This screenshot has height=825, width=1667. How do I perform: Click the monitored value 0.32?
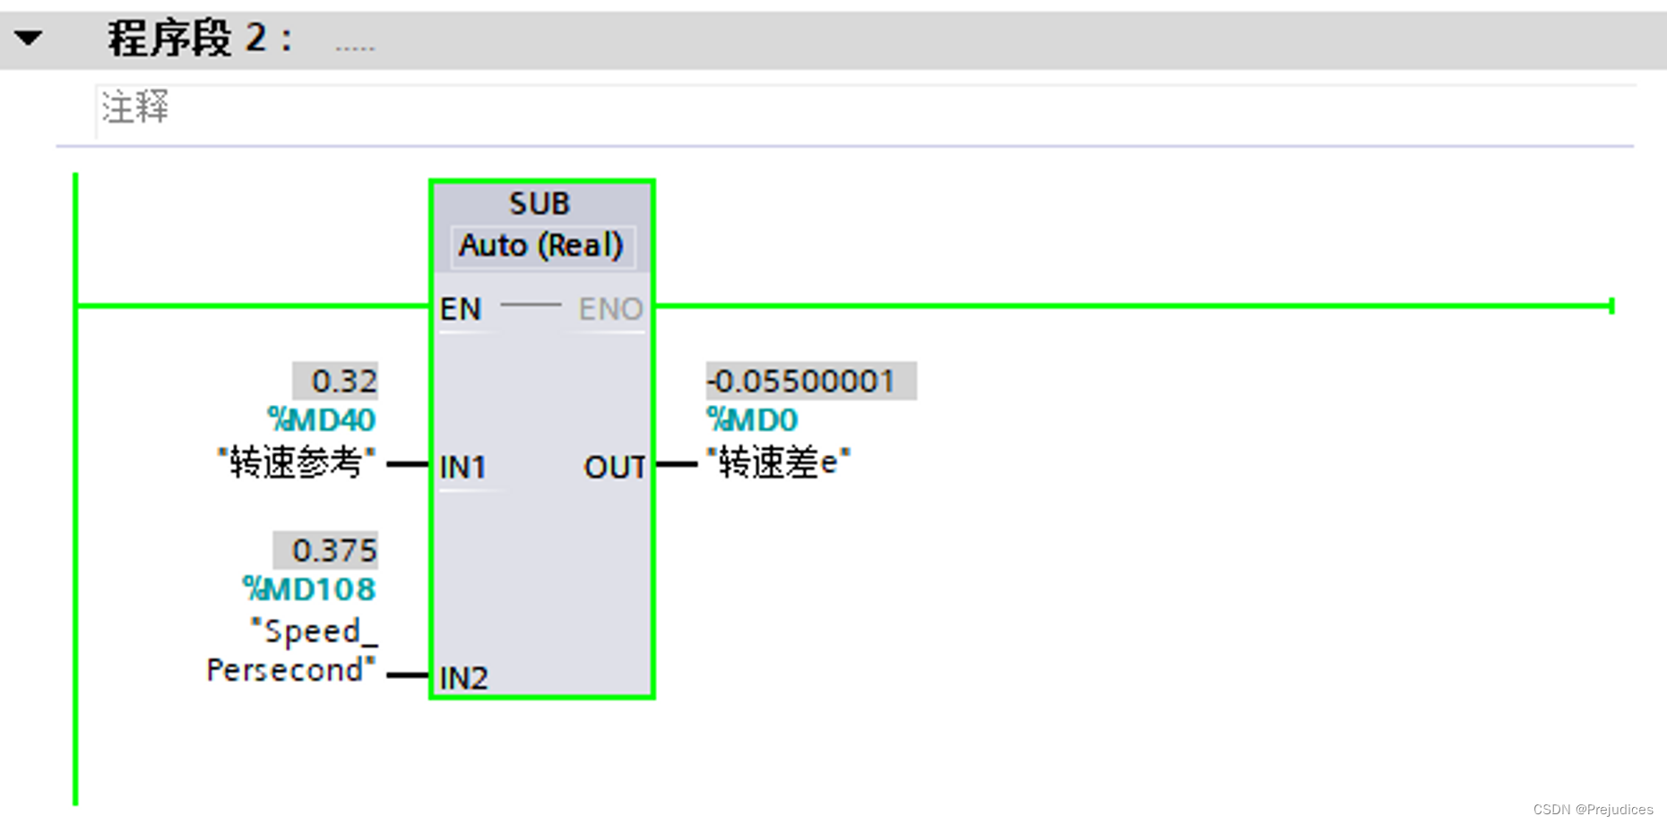335,381
